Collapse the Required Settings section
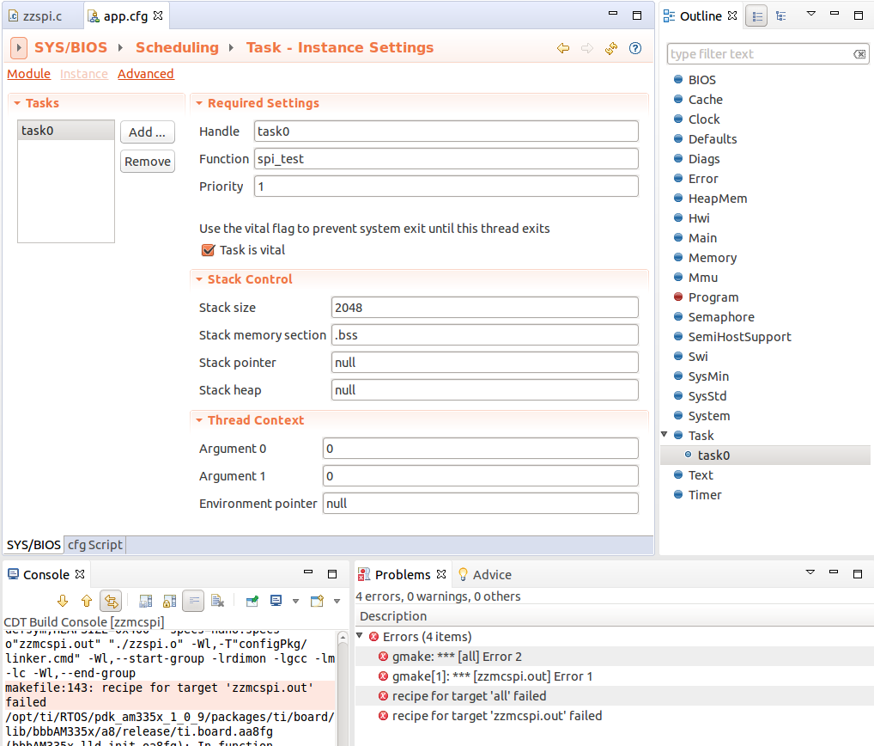The image size is (874, 746). pyautogui.click(x=199, y=103)
